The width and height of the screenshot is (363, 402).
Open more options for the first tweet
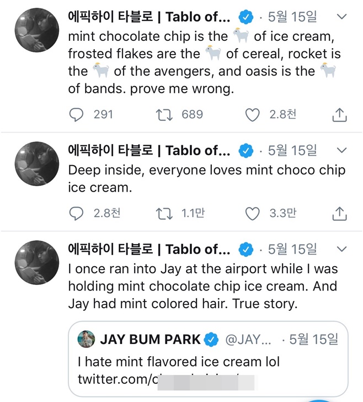point(341,18)
